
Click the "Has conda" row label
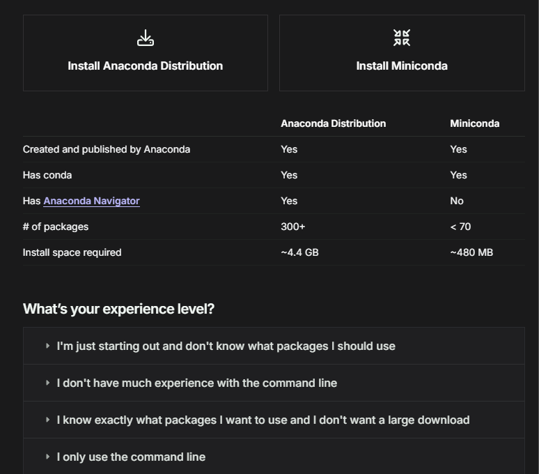coord(47,175)
